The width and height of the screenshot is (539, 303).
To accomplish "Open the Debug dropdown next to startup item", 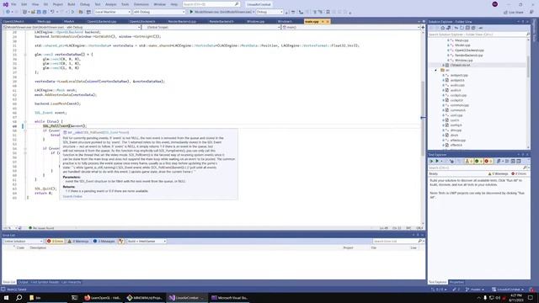I will point(269,12).
